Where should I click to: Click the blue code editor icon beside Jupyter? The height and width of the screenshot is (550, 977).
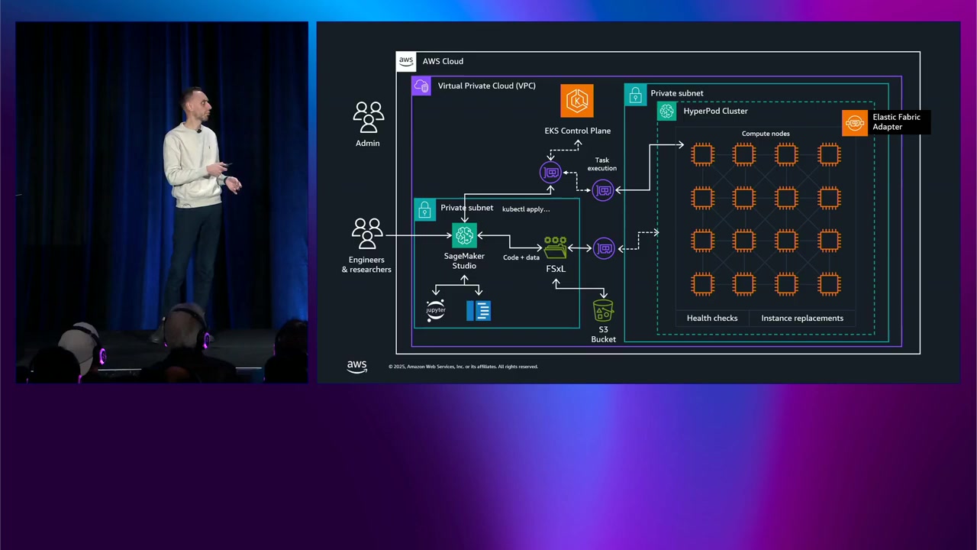pos(479,310)
